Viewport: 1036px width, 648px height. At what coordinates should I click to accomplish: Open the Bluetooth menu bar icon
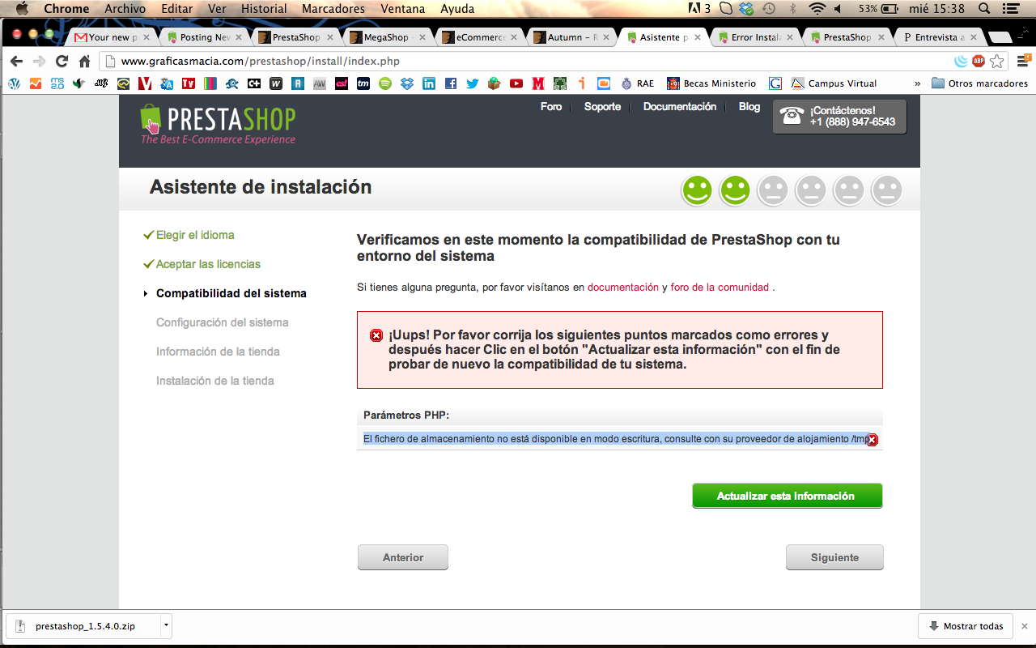click(792, 9)
